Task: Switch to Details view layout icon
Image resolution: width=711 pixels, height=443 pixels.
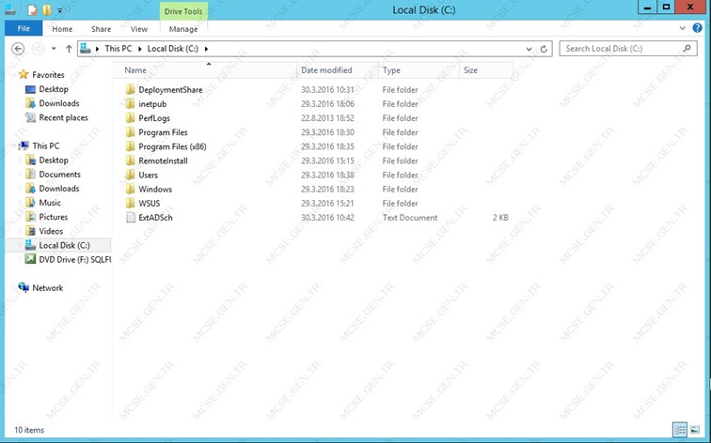Action: tap(679, 430)
